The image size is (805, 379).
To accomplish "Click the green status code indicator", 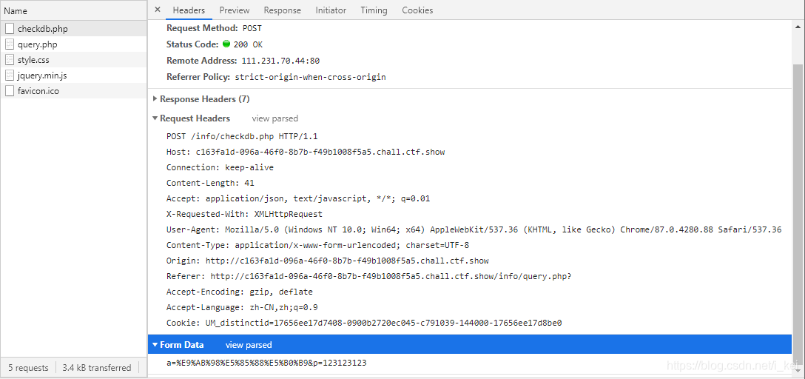I will tap(226, 44).
